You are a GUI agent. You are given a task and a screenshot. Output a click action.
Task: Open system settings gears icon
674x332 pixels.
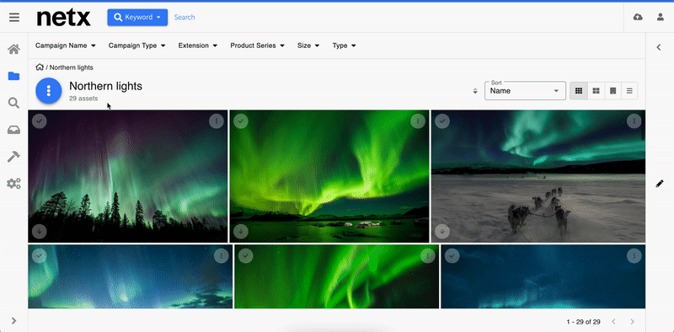coord(13,184)
